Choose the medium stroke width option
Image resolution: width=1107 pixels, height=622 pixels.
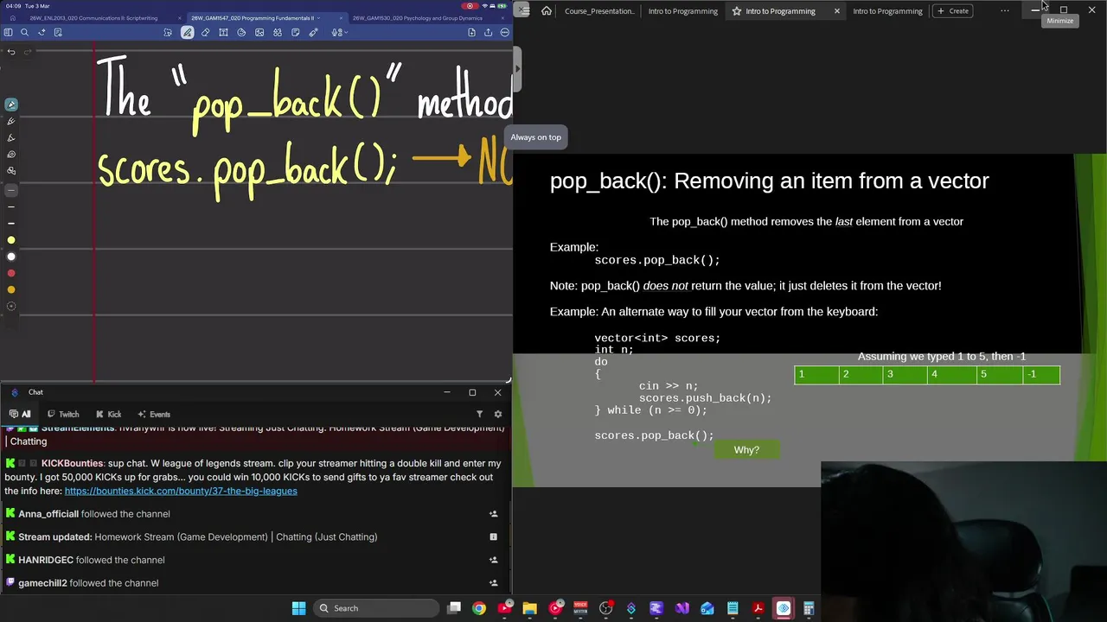point(11,206)
